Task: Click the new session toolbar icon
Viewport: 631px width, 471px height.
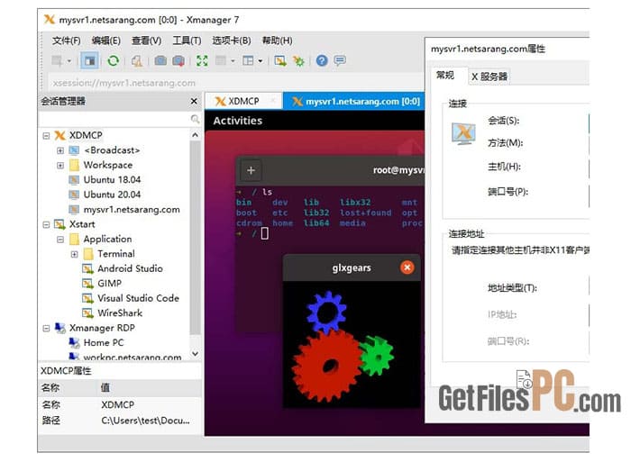Action: pos(57,61)
